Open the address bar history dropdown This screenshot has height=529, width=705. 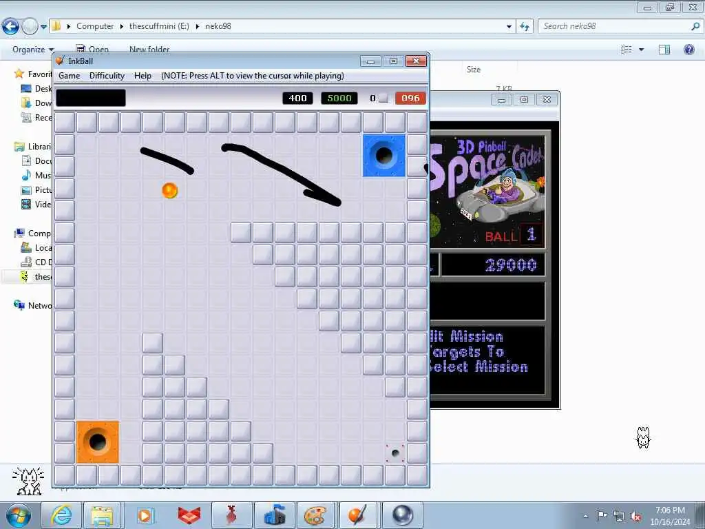click(x=509, y=27)
